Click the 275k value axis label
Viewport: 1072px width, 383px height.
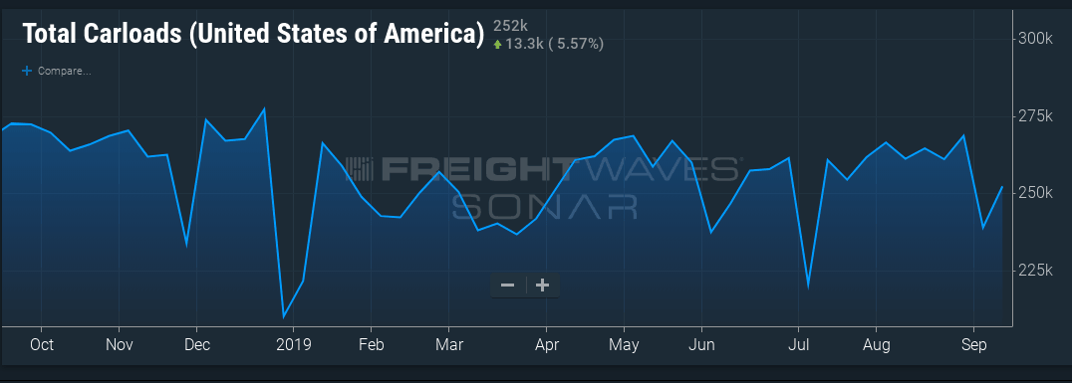1033,116
